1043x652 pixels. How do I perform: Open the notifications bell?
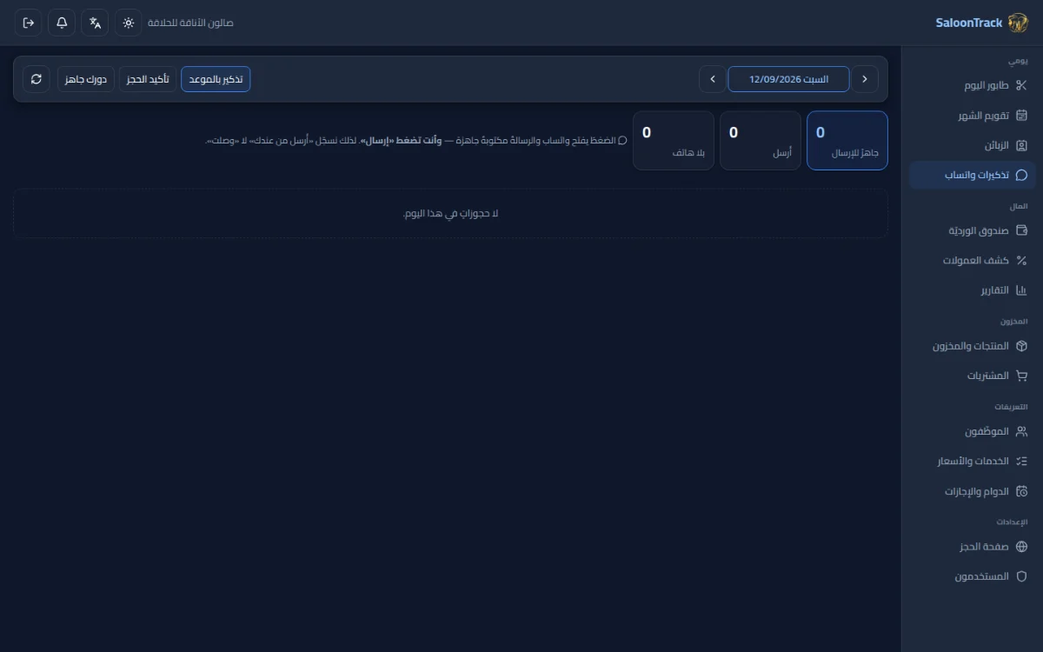pyautogui.click(x=62, y=23)
